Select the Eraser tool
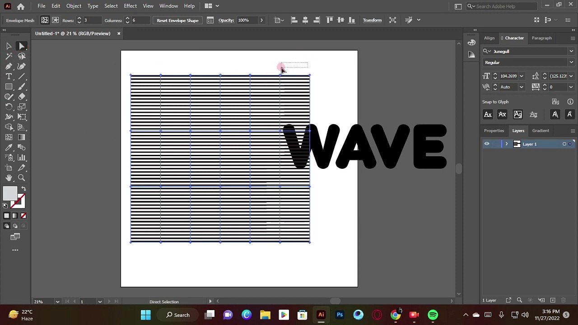The image size is (578, 325). 22,97
